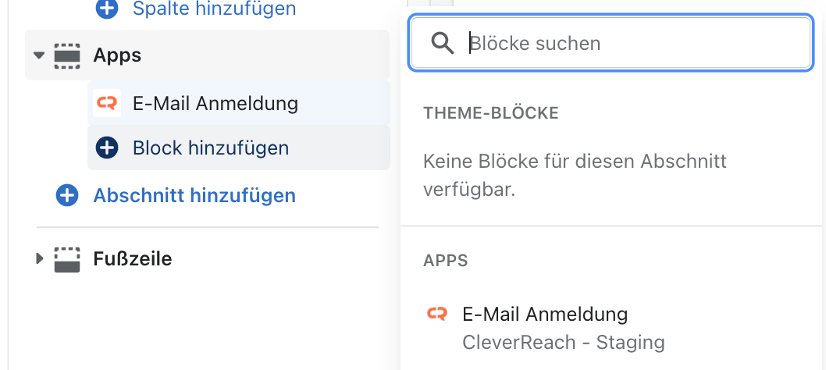
Task: Select the Fußzeile section label
Action: (132, 259)
